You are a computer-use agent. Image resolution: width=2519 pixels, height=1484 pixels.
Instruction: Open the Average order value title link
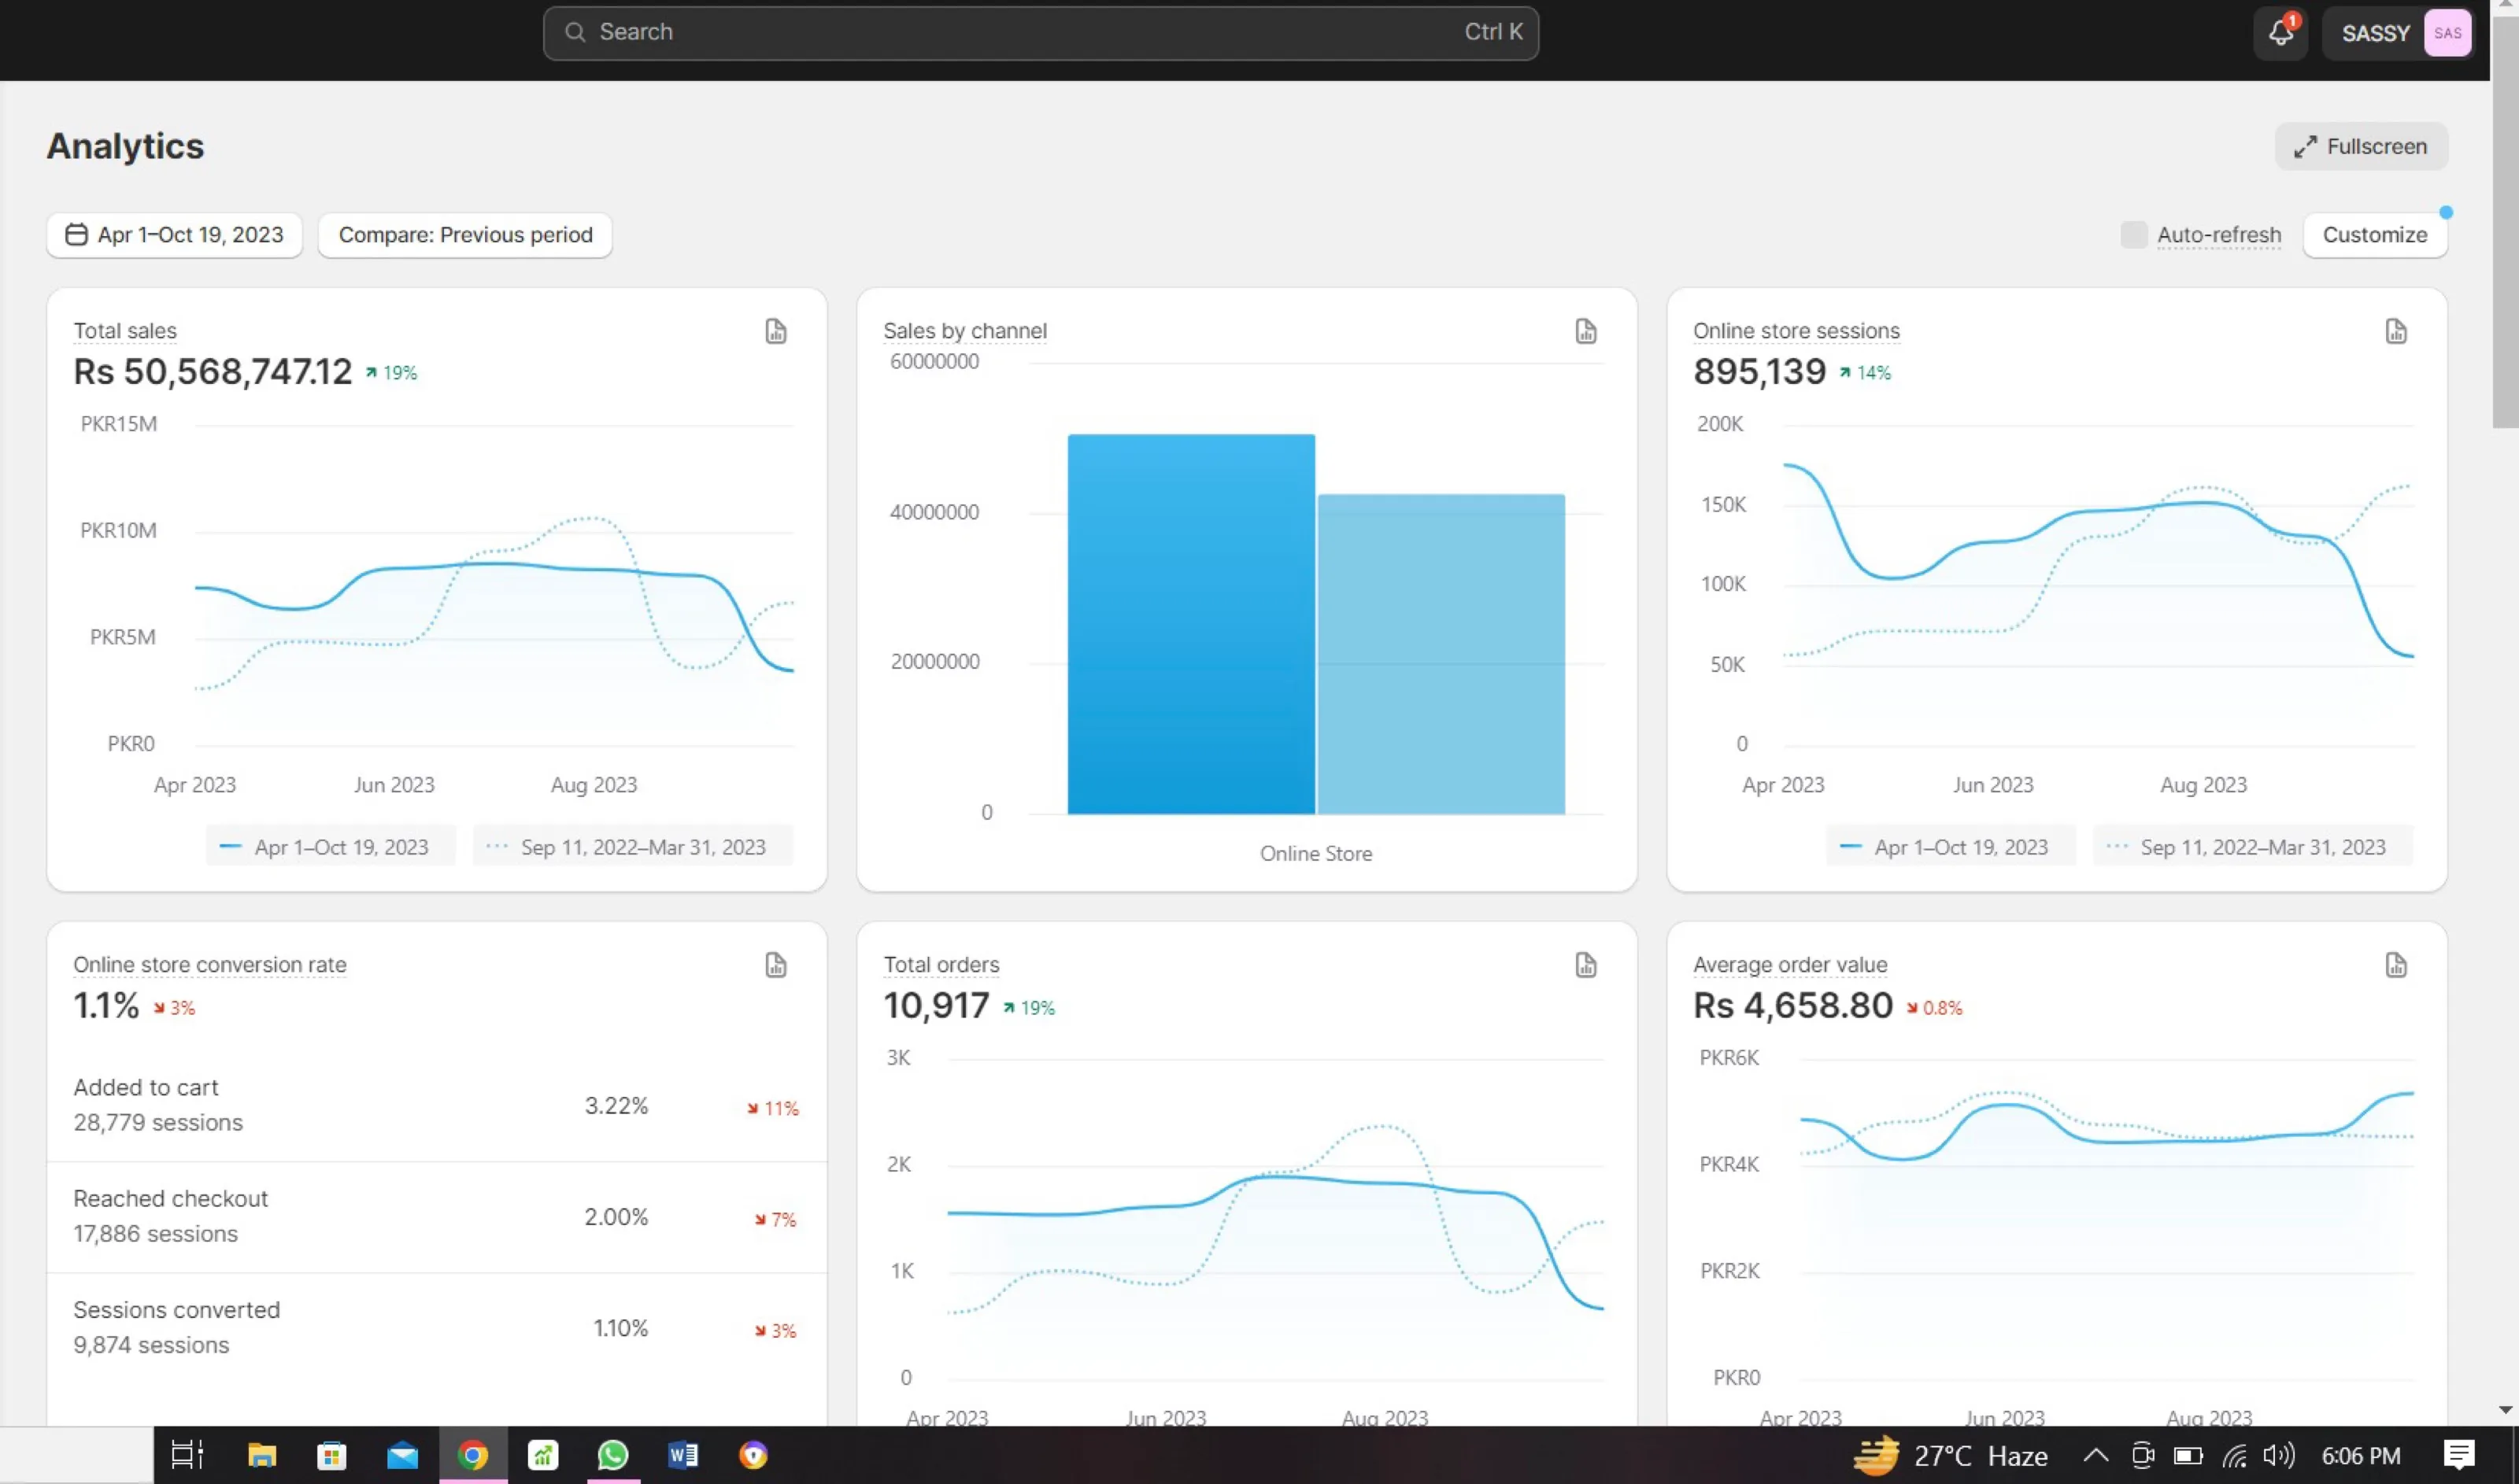[x=1790, y=965]
